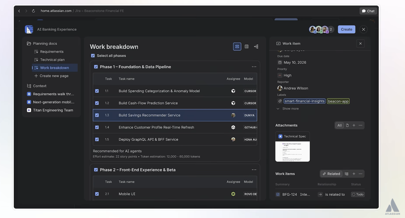The image size is (405, 218).
Task: Filter attachments by document icon
Action: pos(347,125)
